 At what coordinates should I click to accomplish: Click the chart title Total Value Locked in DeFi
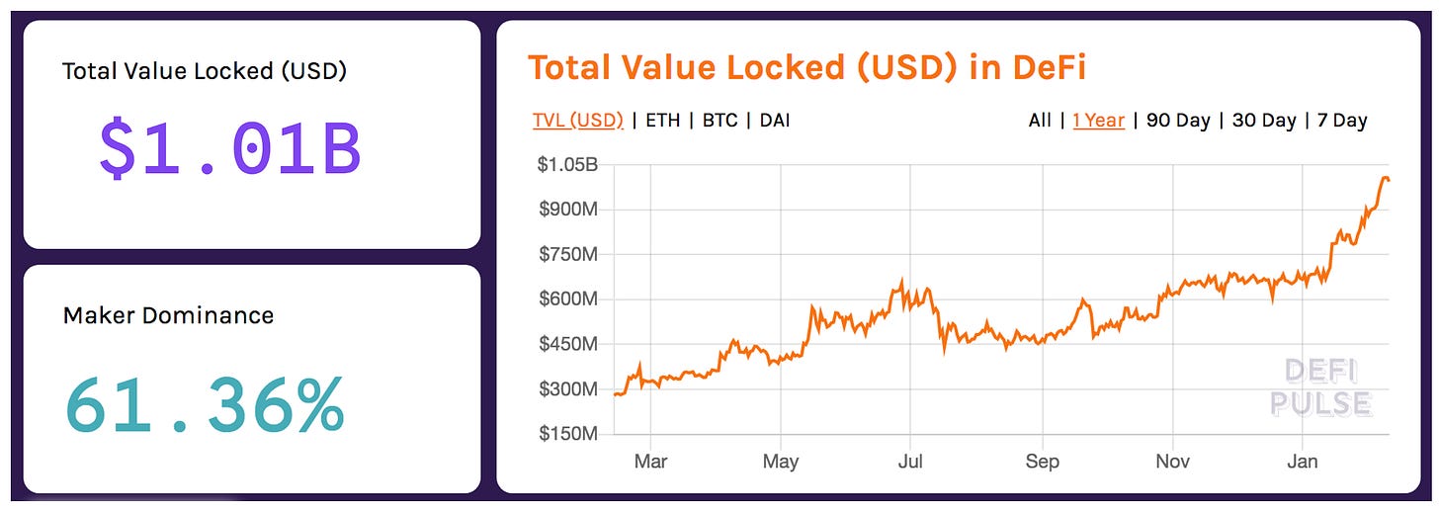(x=806, y=68)
